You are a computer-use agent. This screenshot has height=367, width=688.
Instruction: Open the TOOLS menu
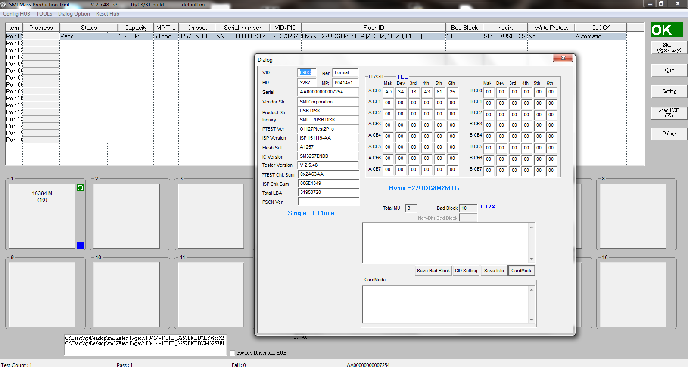44,14
